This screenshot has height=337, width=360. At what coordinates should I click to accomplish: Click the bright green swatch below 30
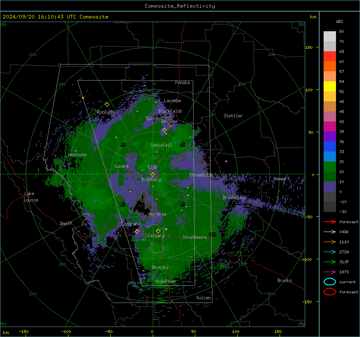pyautogui.click(x=330, y=166)
